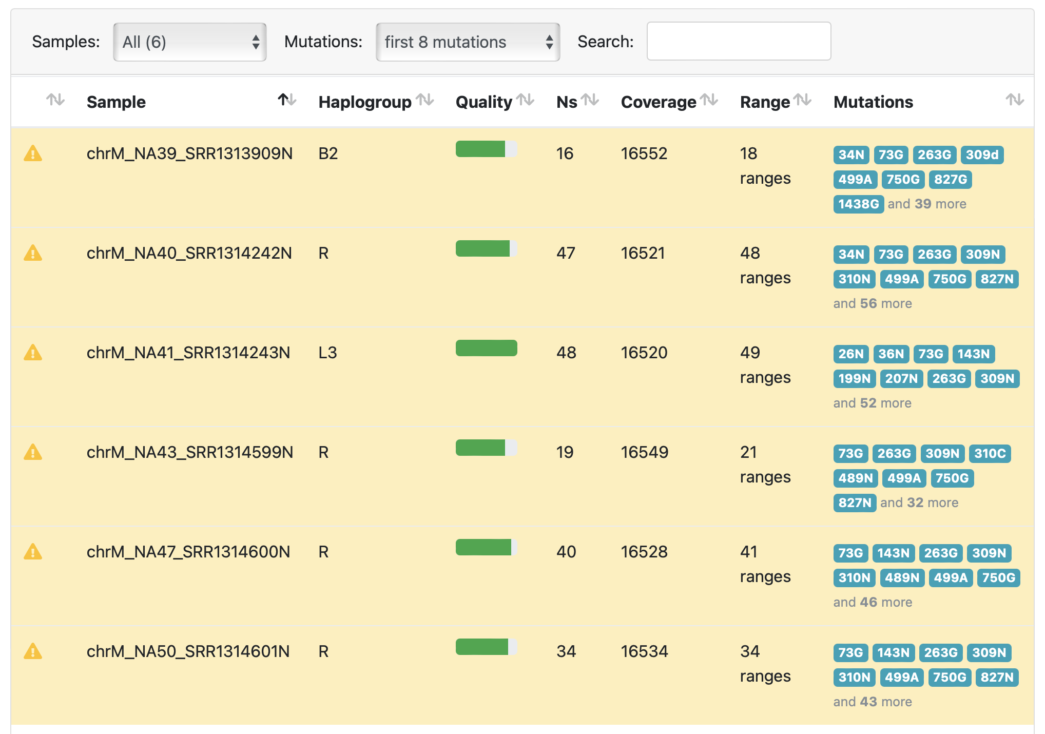Screen dimensions: 1045x734
Task: Open the Samples All (6) dropdown
Action: pos(190,42)
